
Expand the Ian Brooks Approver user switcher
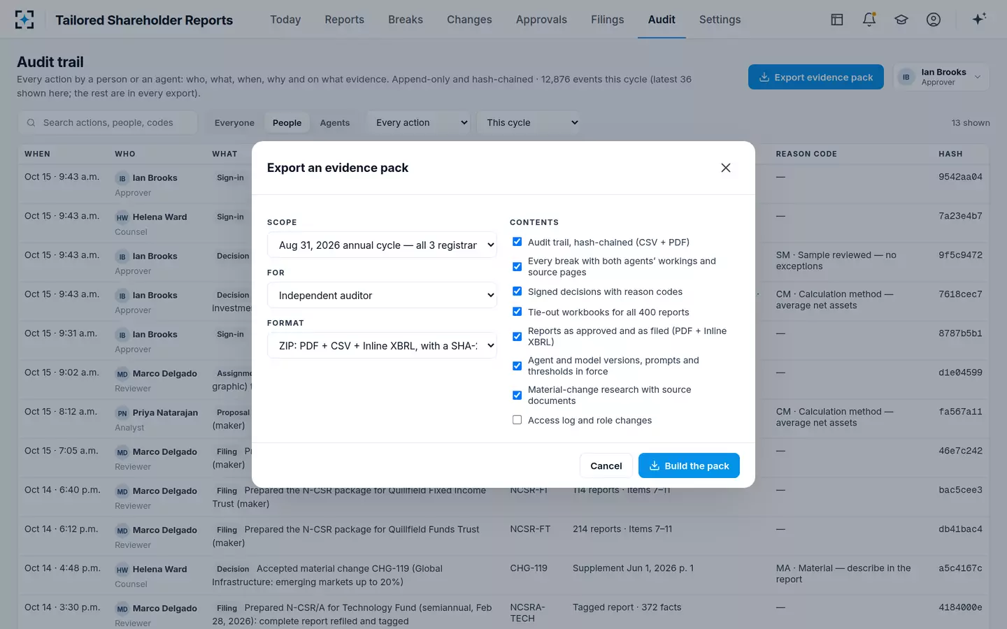(x=941, y=77)
